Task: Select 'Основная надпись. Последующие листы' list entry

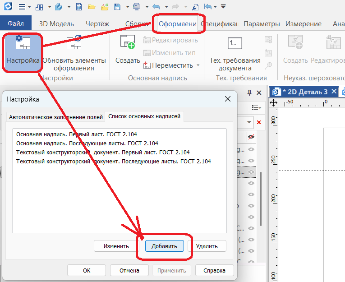Action: [87, 143]
